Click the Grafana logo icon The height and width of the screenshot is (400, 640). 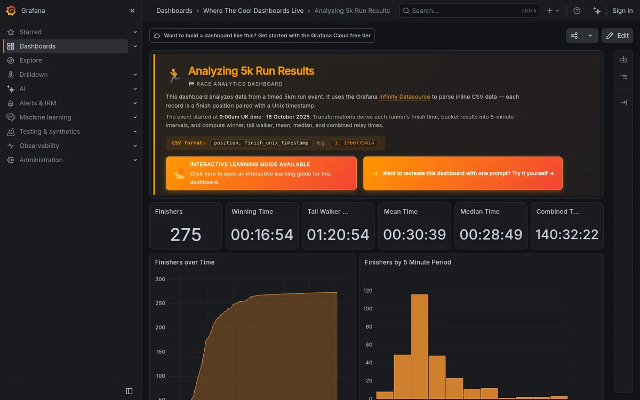(11, 11)
